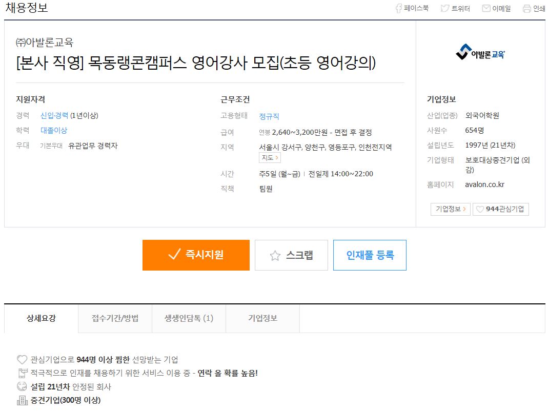Click the 지원자격 section heading
The height and width of the screenshot is (412, 548).
[x=30, y=99]
